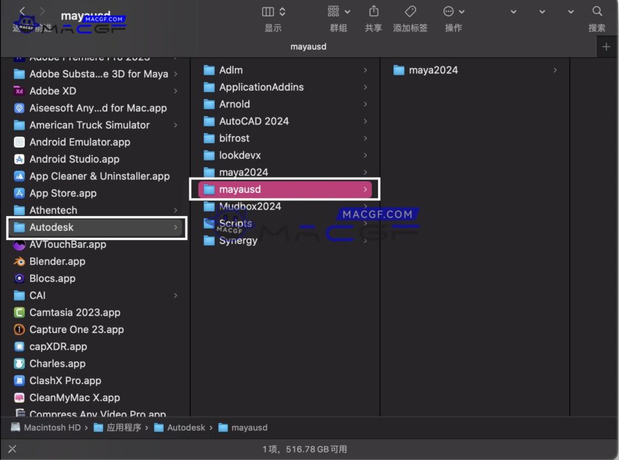Click the 添加标签 add tags icon
This screenshot has height=460, width=619.
coord(410,11)
